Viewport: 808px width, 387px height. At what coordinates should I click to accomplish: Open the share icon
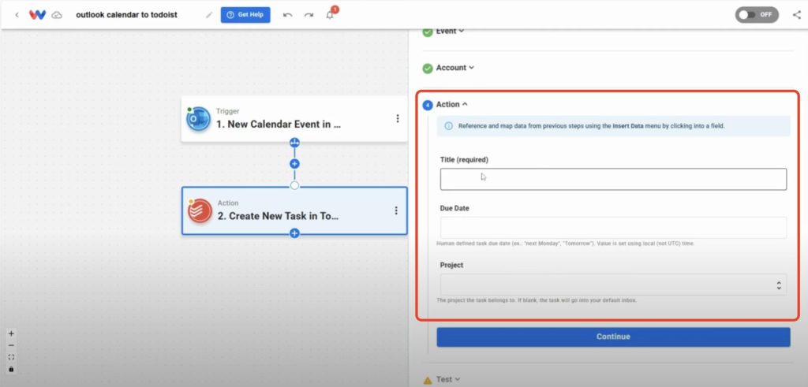[797, 15]
